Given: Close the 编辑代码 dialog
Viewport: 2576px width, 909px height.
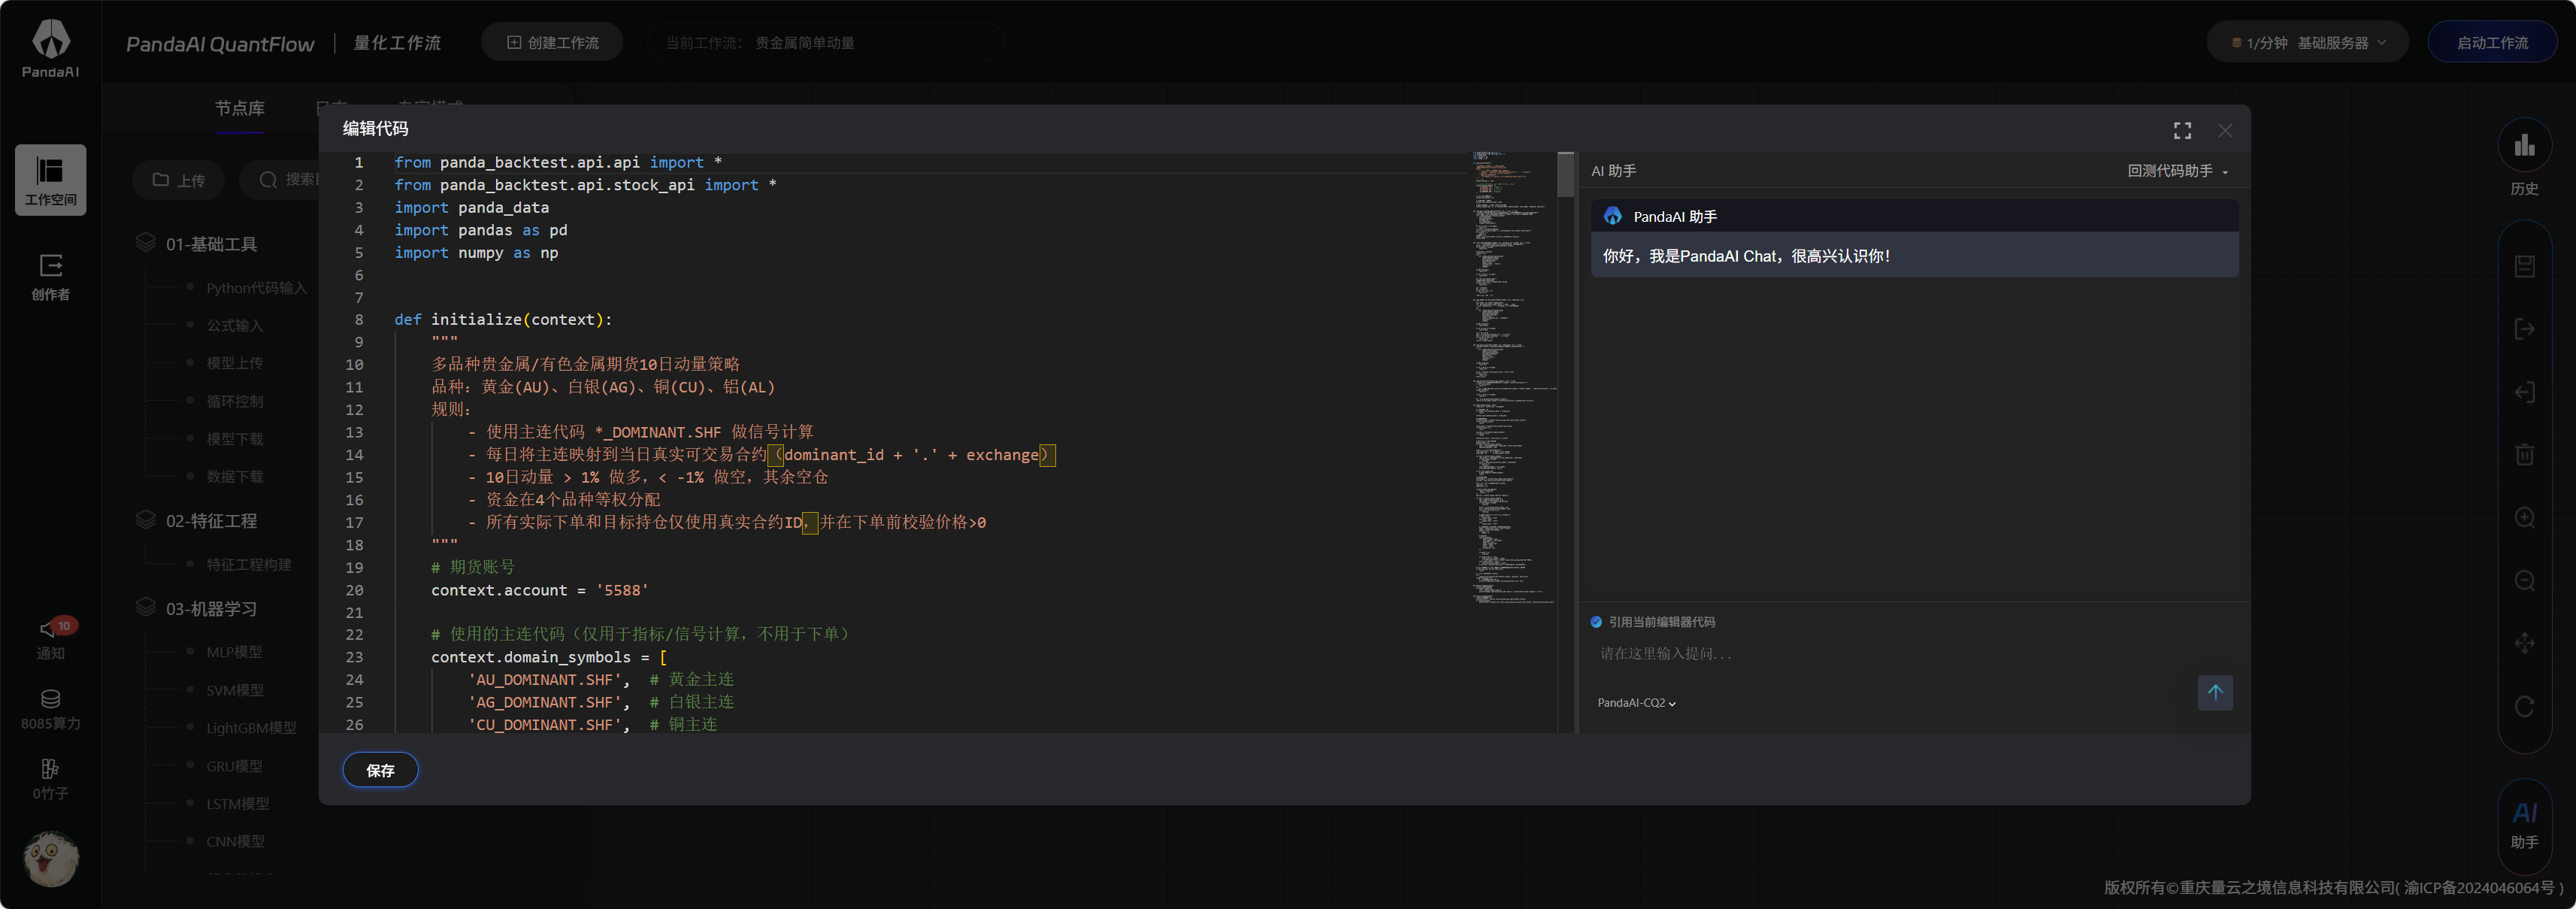Looking at the screenshot, I should click(2224, 130).
